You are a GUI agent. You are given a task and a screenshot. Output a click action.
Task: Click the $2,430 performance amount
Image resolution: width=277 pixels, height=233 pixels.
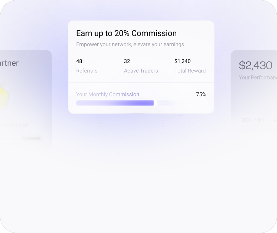pos(255,65)
